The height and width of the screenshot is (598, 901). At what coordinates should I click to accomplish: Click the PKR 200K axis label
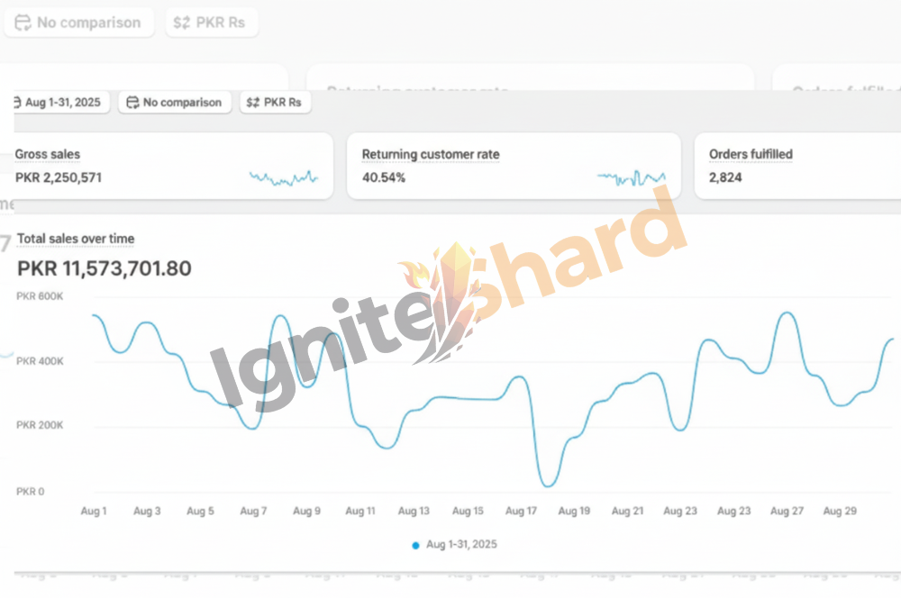coord(40,425)
